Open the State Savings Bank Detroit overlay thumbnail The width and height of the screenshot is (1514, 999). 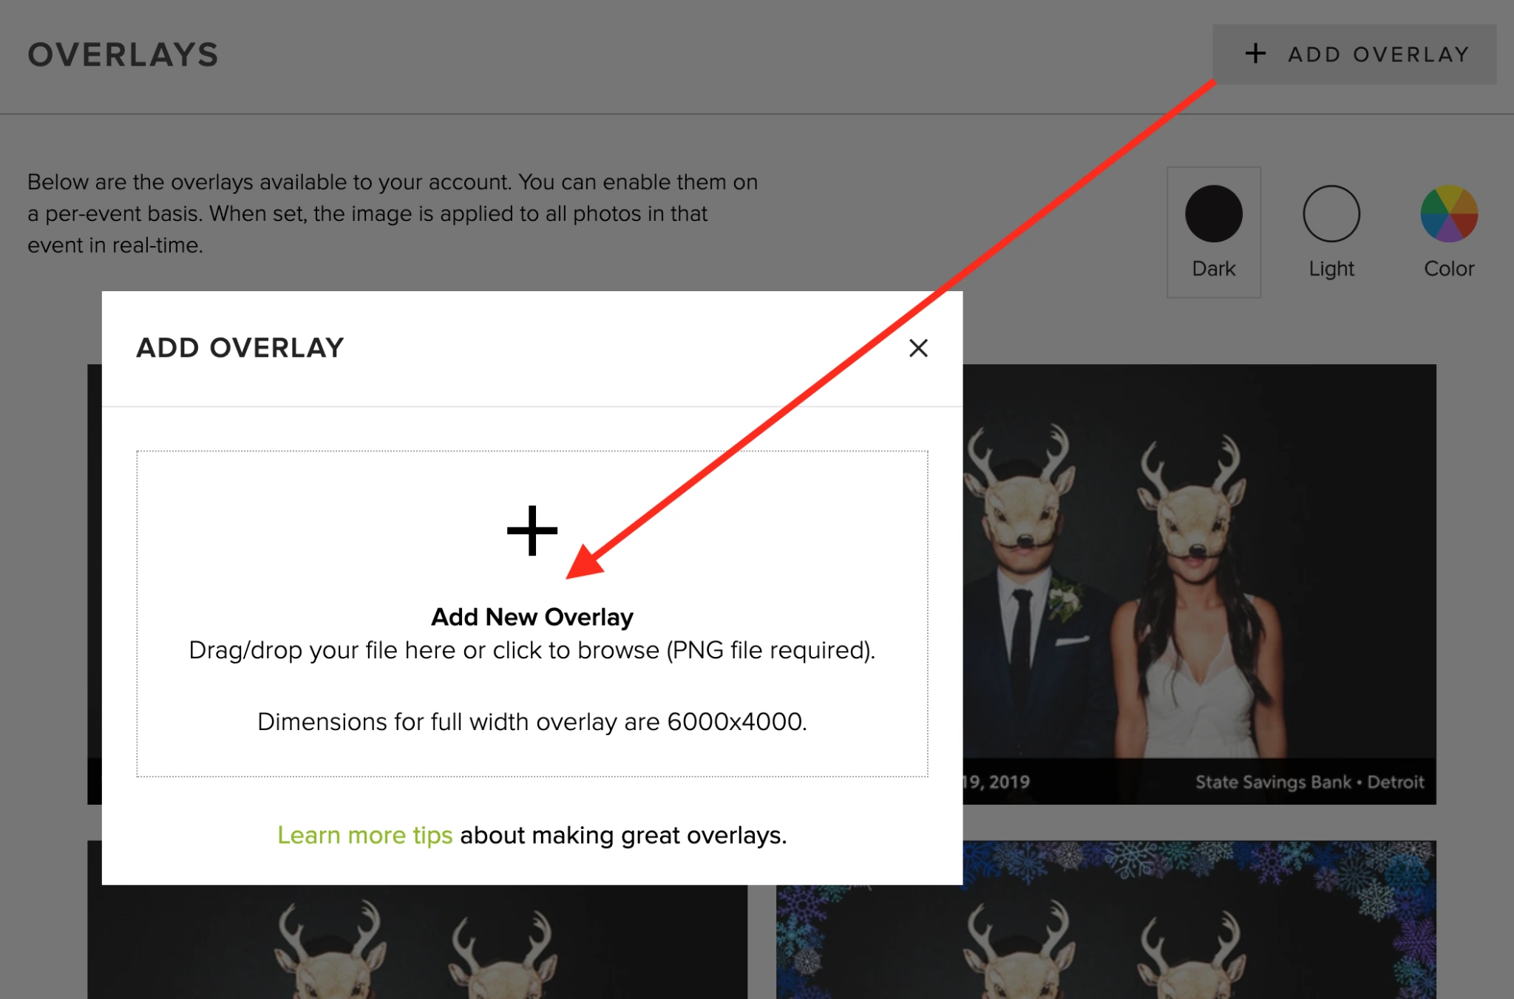tap(1199, 584)
